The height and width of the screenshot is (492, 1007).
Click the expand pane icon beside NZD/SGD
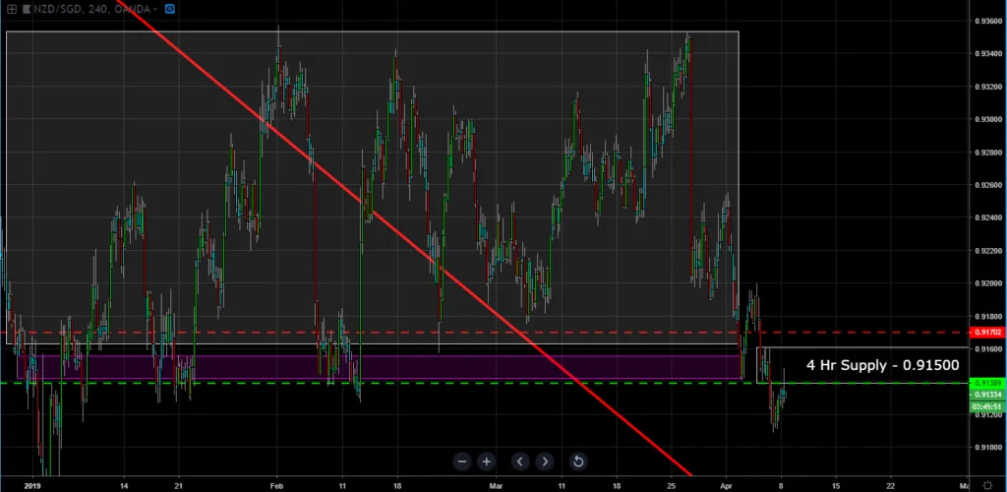click(11, 9)
